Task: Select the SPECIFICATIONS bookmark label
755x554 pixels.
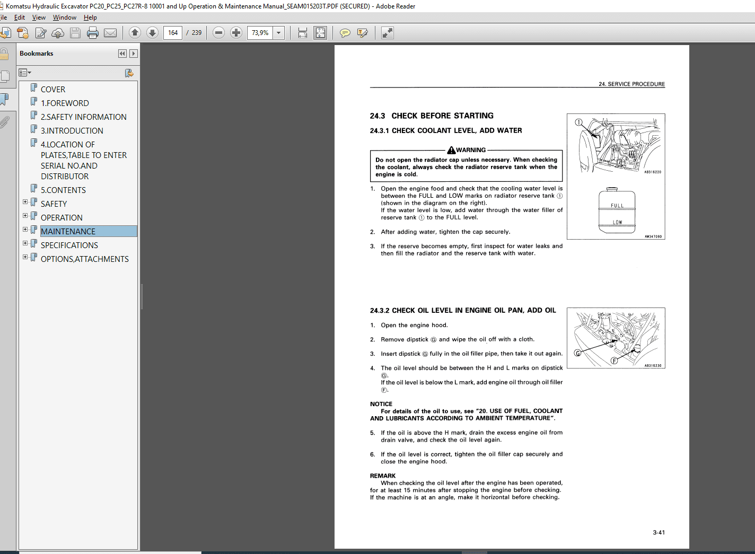Action: [69, 245]
